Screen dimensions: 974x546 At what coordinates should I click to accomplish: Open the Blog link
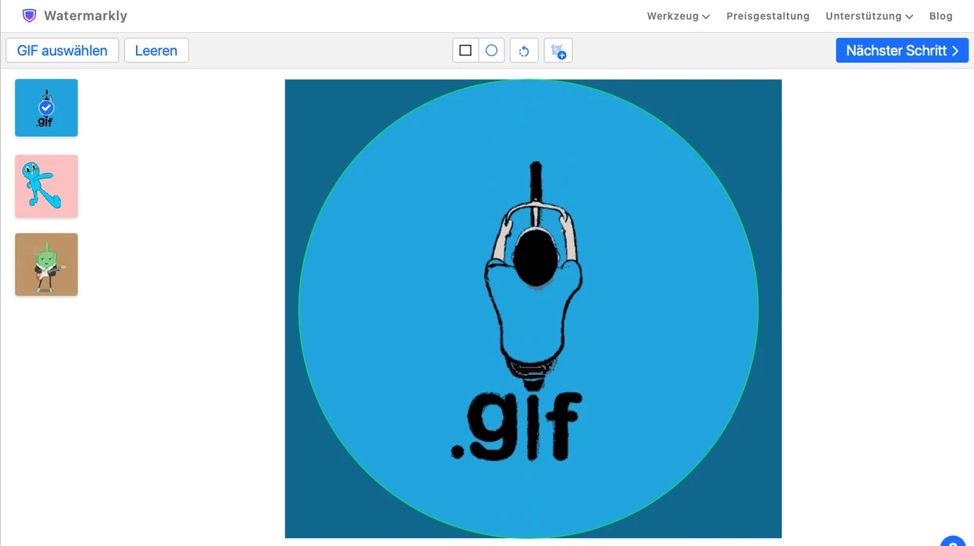940,16
